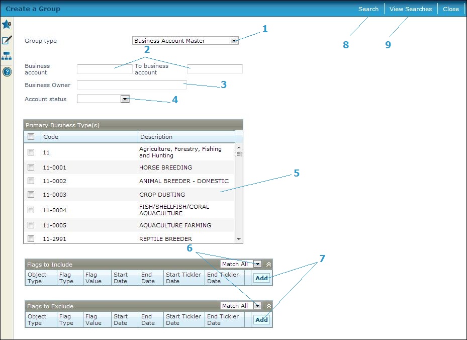Check the box for 11-0003 CROP DUSTING
467x340 pixels.
point(31,195)
